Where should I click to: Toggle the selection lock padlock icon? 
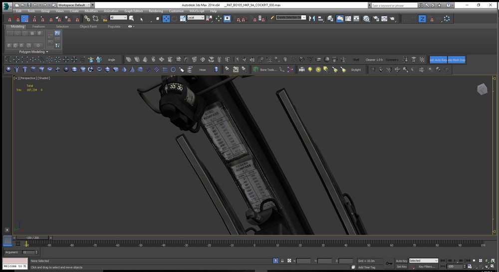coord(282,261)
